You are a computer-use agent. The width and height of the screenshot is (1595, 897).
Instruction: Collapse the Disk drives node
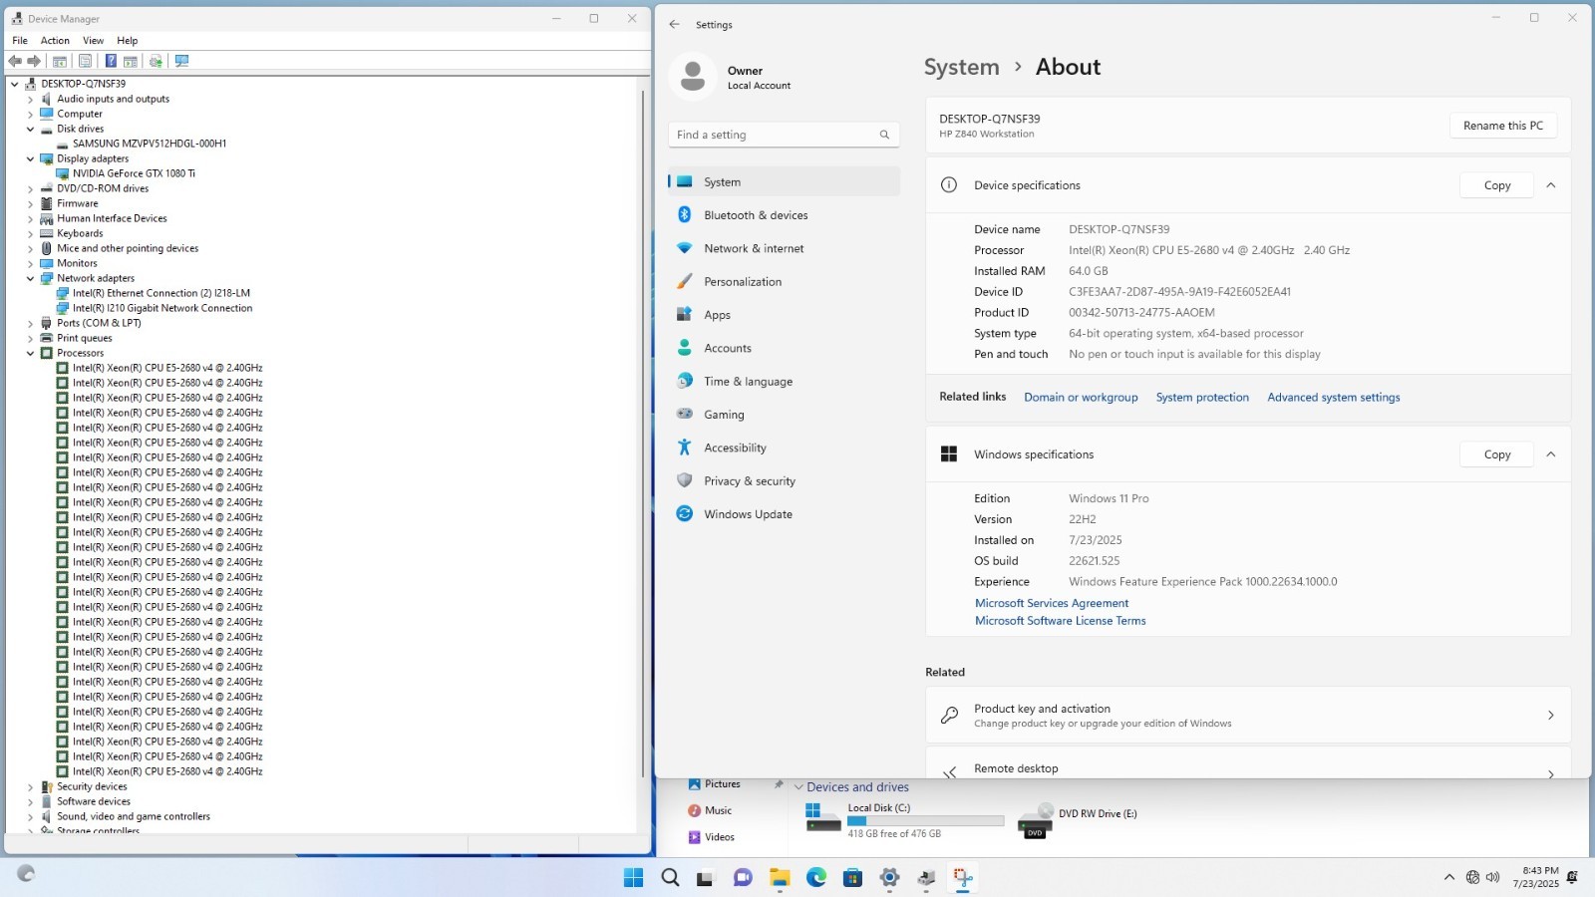[30, 129]
